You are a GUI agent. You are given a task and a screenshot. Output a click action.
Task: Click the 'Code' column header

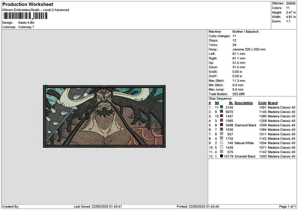tap(262, 103)
